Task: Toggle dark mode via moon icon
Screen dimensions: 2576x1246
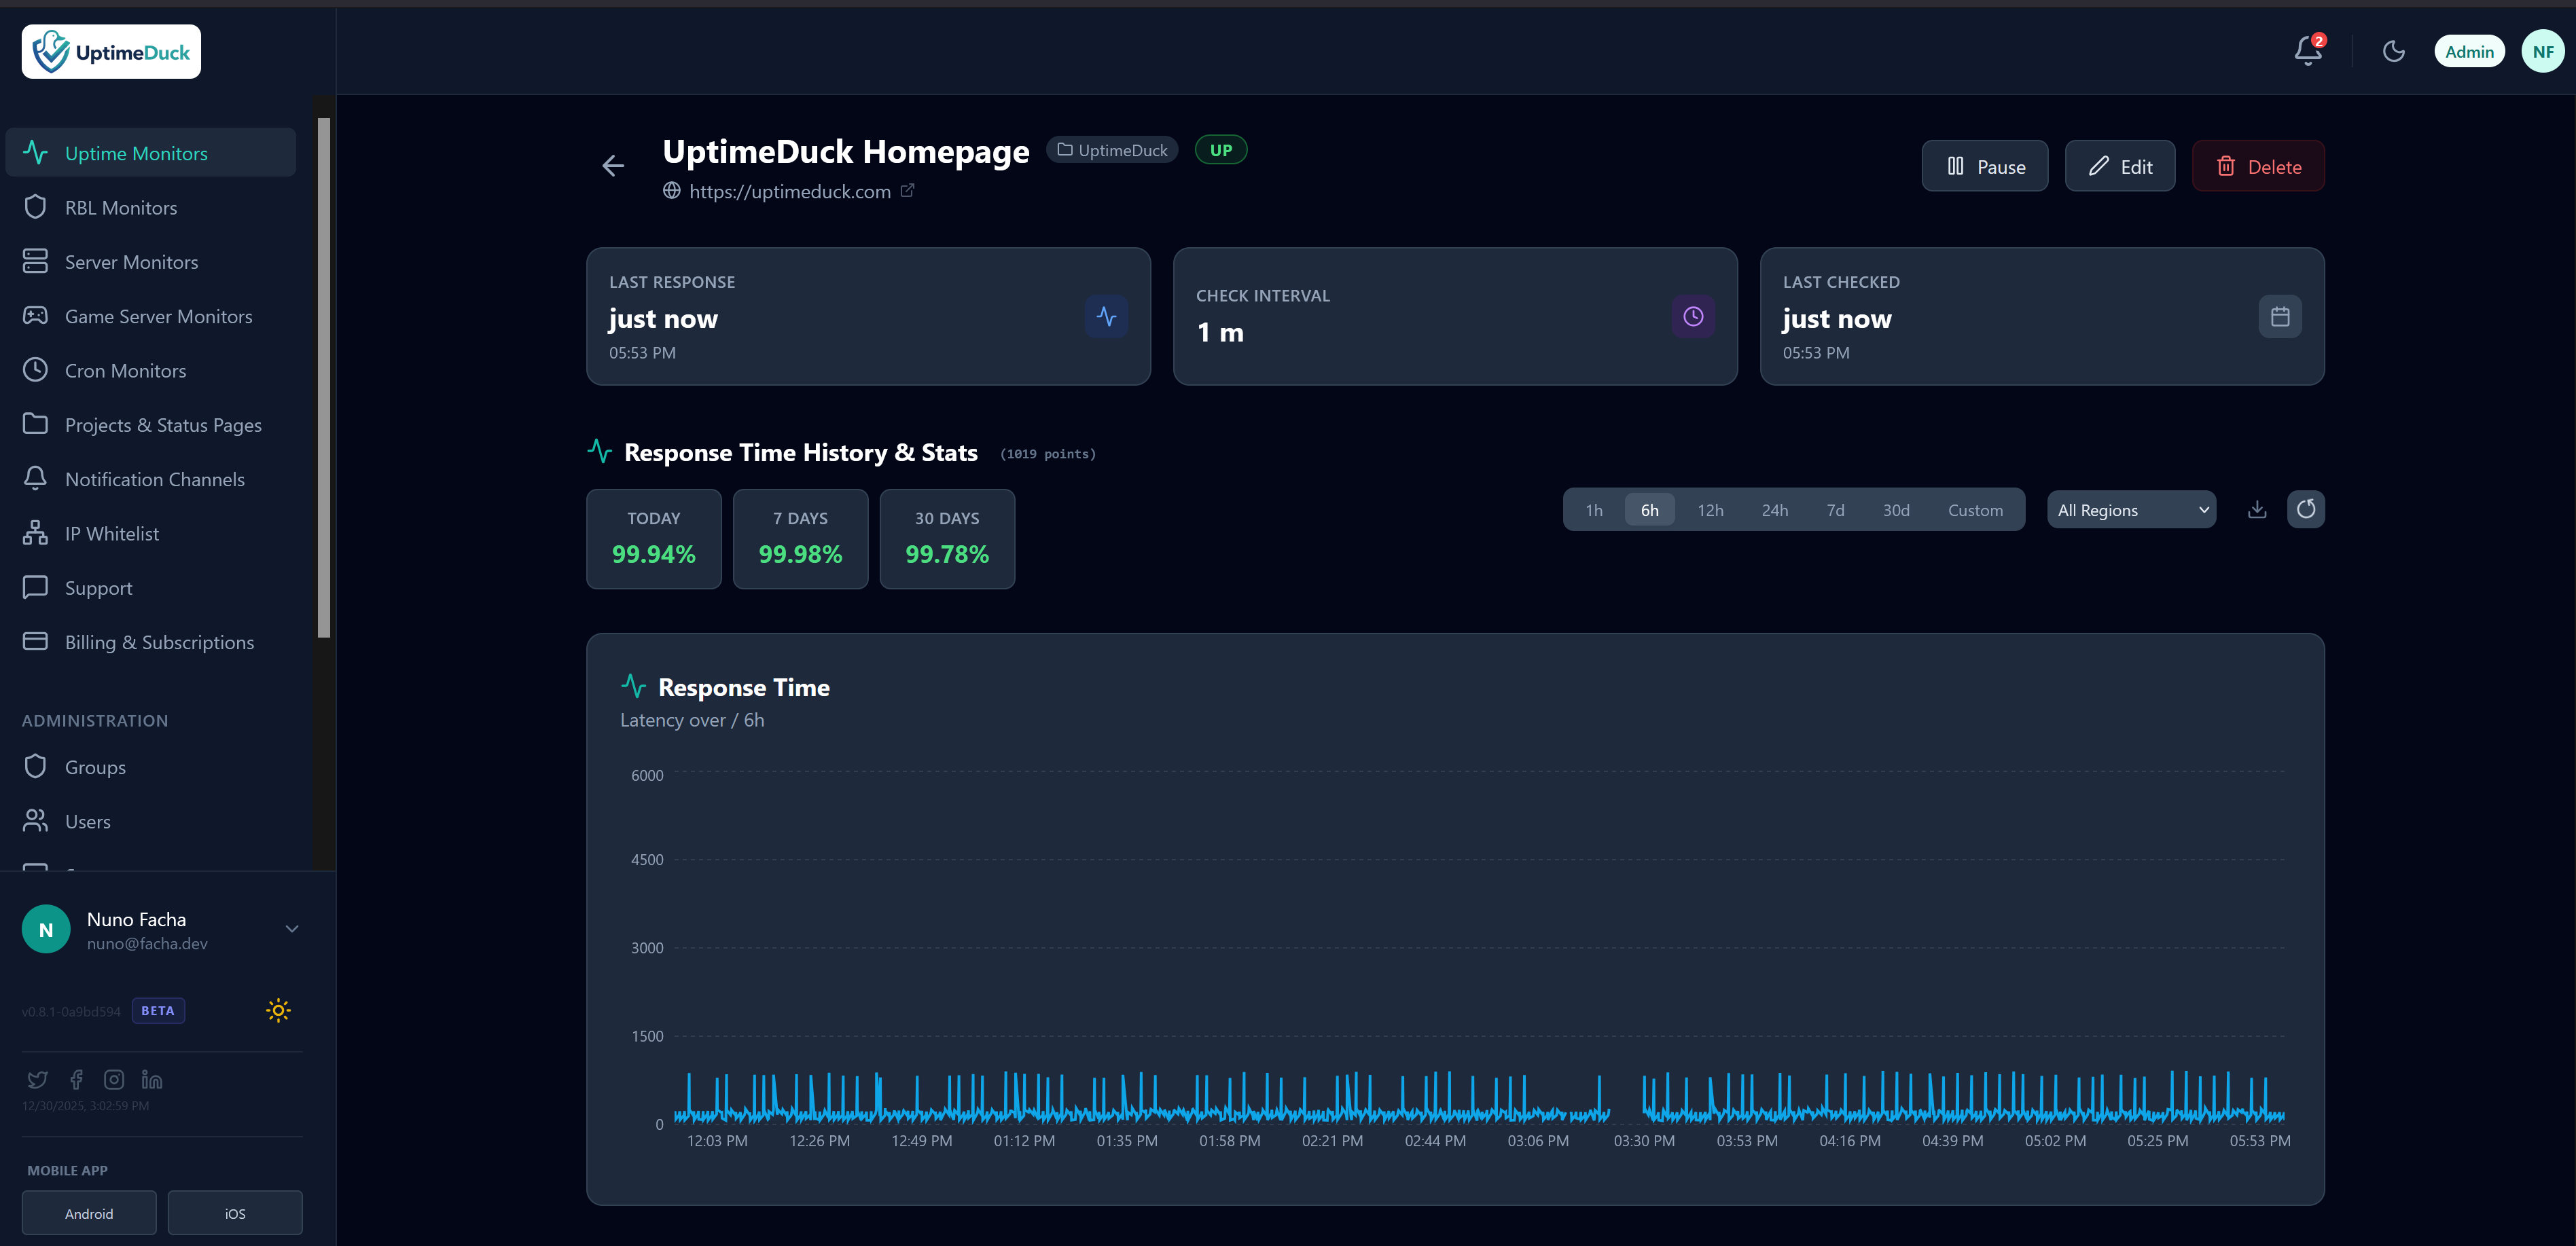Action: [2394, 51]
